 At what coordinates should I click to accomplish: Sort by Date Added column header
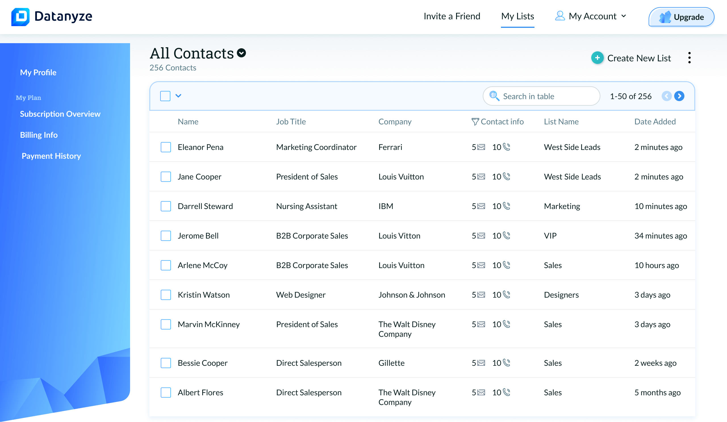point(655,122)
